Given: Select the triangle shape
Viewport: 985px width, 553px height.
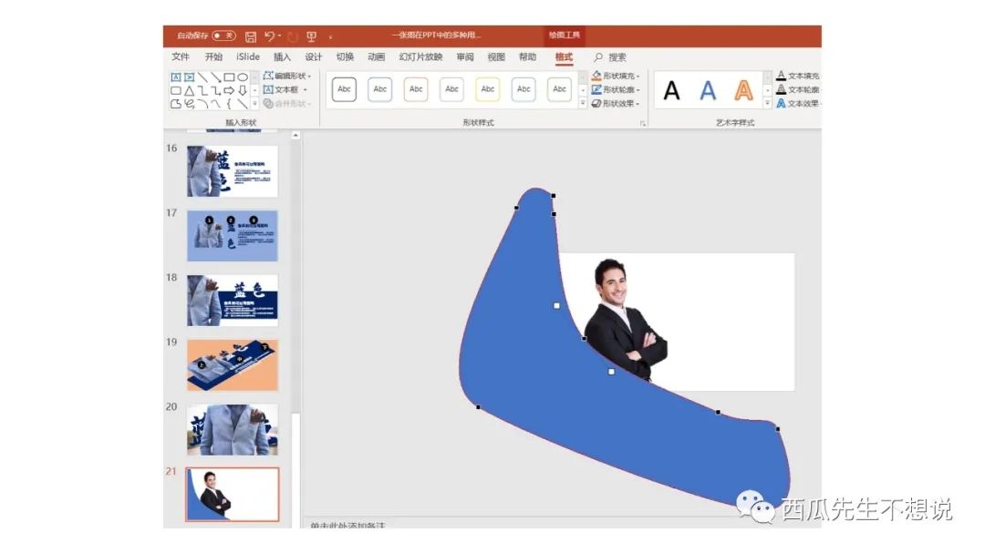Looking at the screenshot, I should (x=189, y=90).
